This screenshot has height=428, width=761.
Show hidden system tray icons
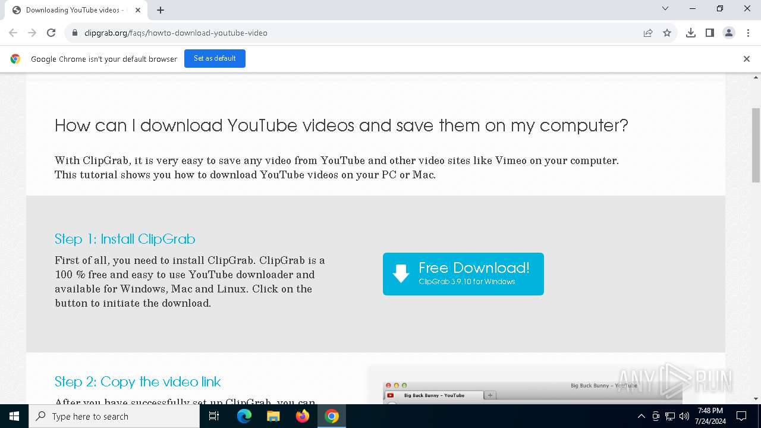pyautogui.click(x=641, y=416)
